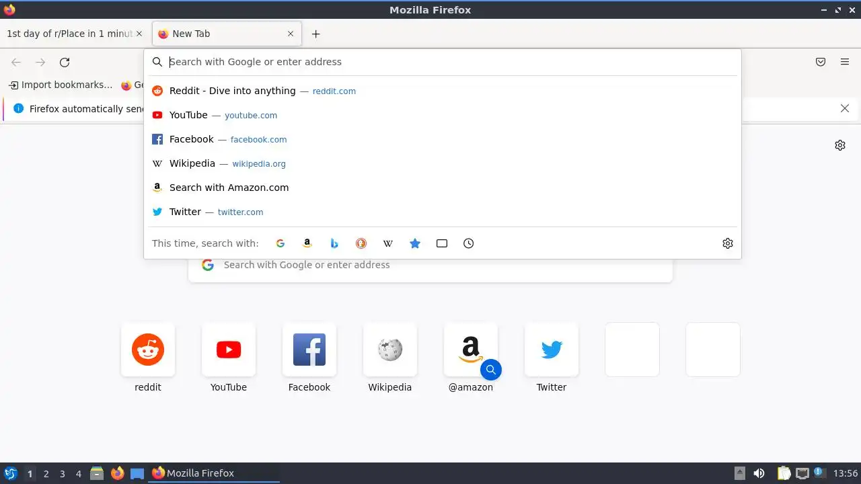Open new tab page personalization settings
The width and height of the screenshot is (861, 484).
pos(840,145)
